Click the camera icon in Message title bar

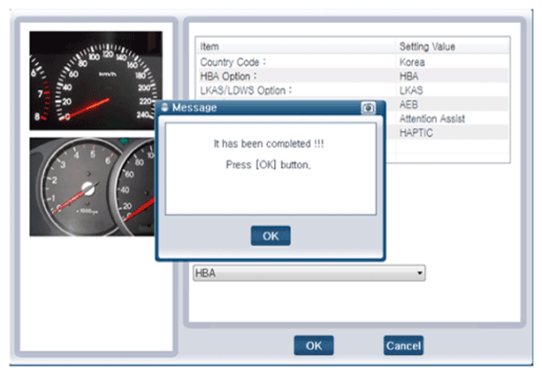click(x=368, y=108)
